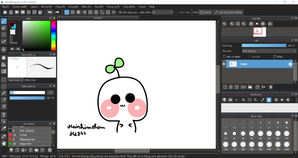Expand add-layer dropdown arrow in layer panel
This screenshot has height=158, width=298.
pyautogui.click(x=245, y=87)
